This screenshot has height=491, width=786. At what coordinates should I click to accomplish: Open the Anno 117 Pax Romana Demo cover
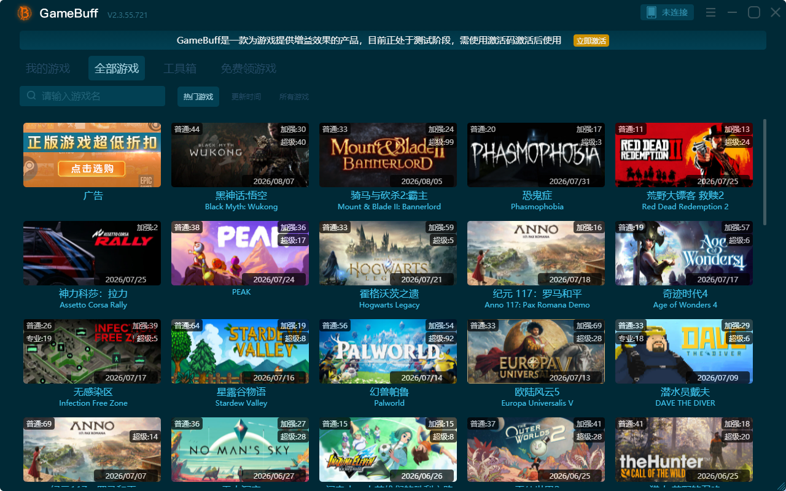536,253
